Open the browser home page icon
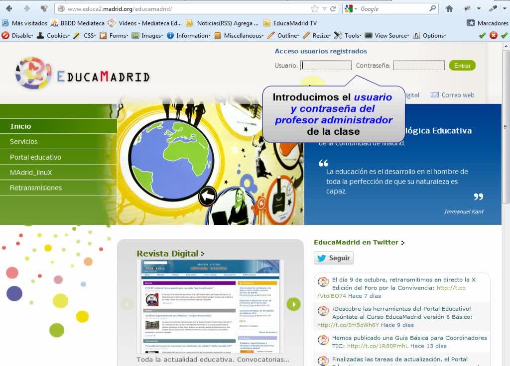This screenshot has height=366, width=510. tap(449, 9)
